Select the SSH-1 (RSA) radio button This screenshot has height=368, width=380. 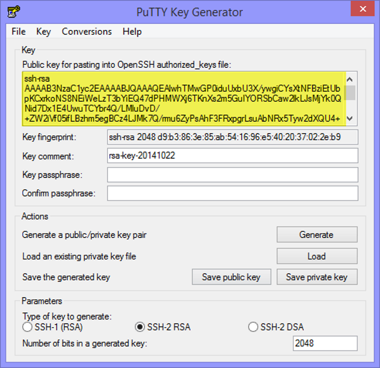click(27, 327)
